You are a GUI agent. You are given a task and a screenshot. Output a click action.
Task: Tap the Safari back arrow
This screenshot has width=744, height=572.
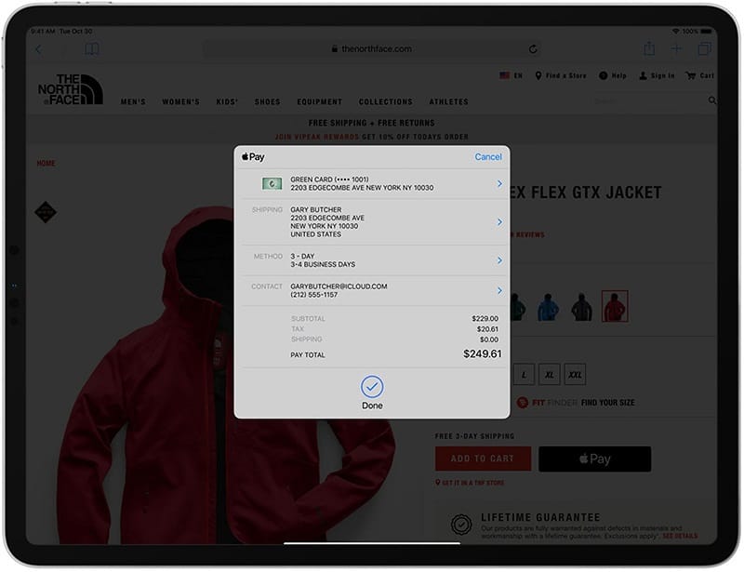click(38, 49)
